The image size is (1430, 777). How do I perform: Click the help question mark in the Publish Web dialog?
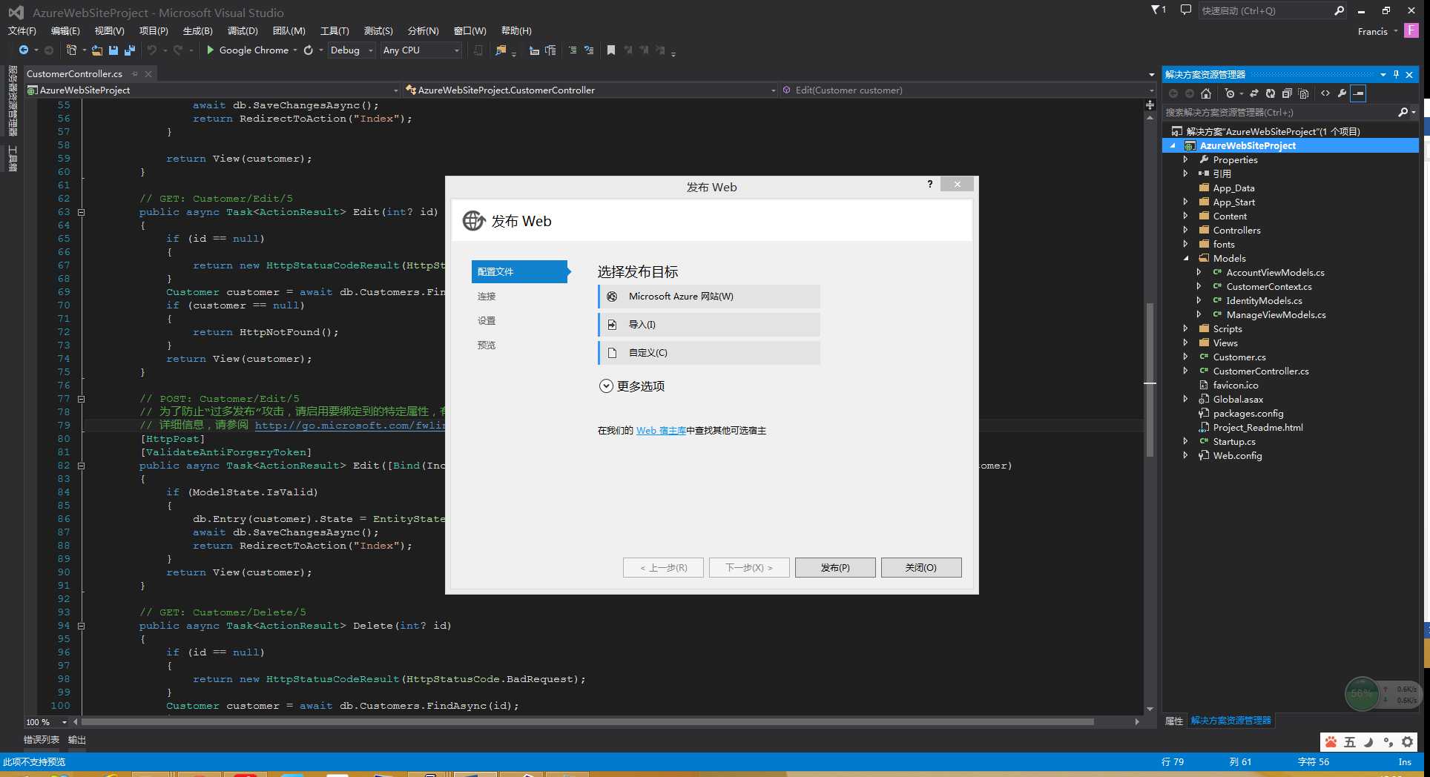click(x=930, y=184)
